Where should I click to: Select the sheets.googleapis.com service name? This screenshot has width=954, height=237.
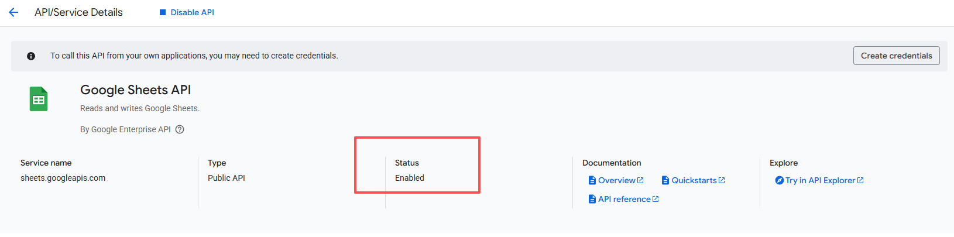point(63,178)
